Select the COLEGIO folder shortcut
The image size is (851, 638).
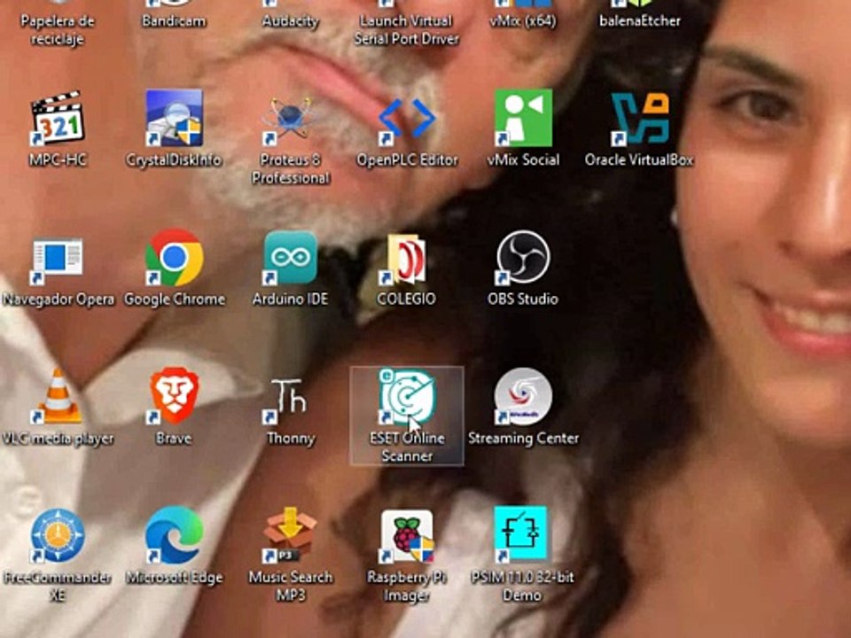point(407,260)
